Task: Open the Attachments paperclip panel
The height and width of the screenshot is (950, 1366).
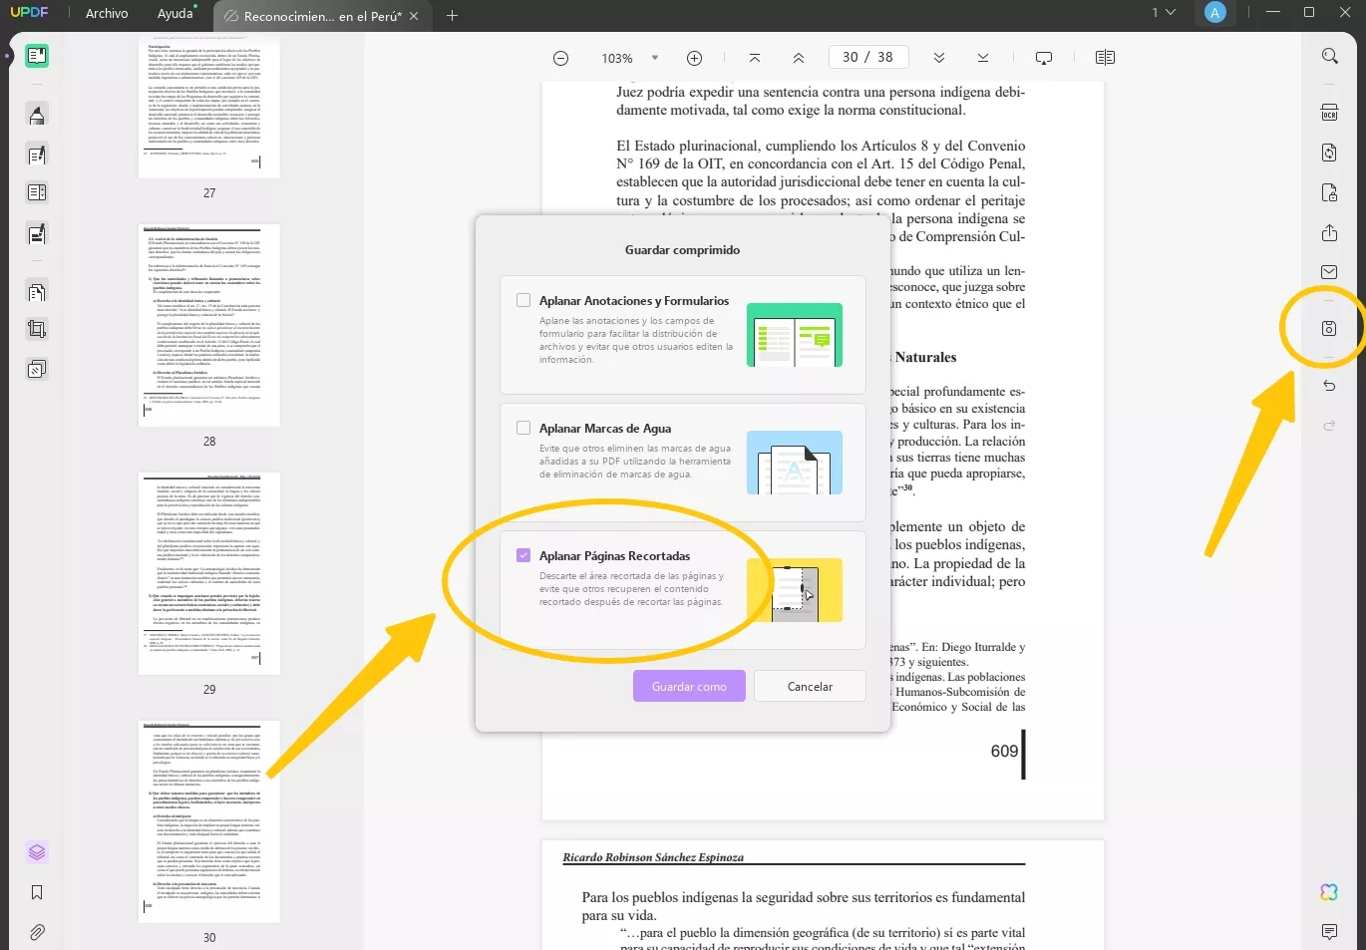Action: pyautogui.click(x=37, y=933)
